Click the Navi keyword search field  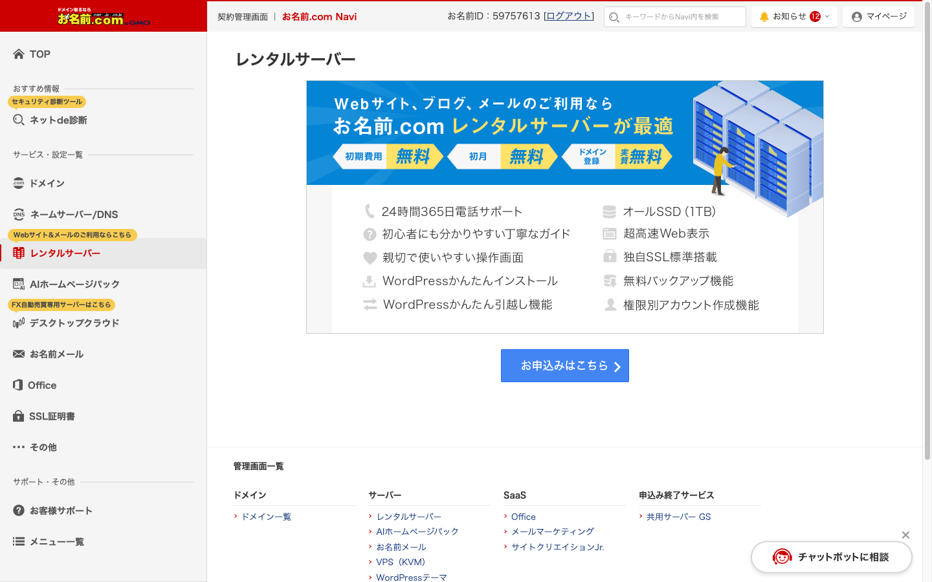point(675,17)
